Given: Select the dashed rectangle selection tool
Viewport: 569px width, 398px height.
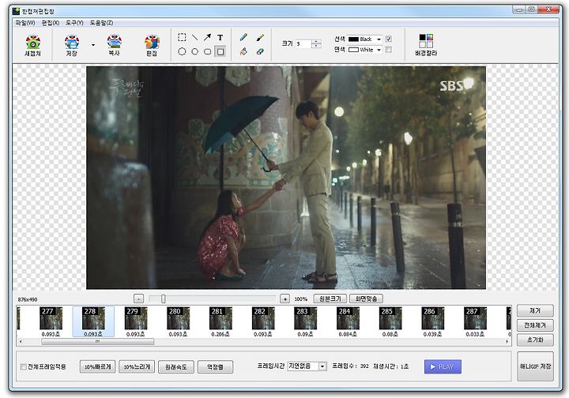Looking at the screenshot, I should click(x=182, y=37).
